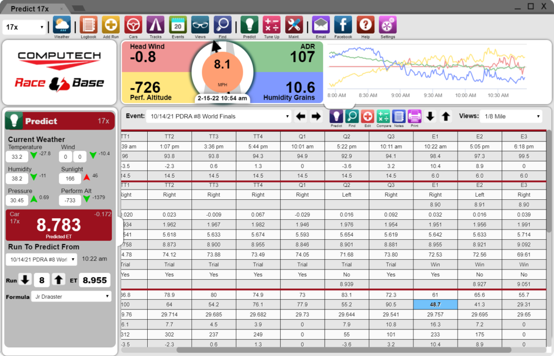Click the Compare icon in event bar
This screenshot has width=554, height=356.
pyautogui.click(x=384, y=116)
